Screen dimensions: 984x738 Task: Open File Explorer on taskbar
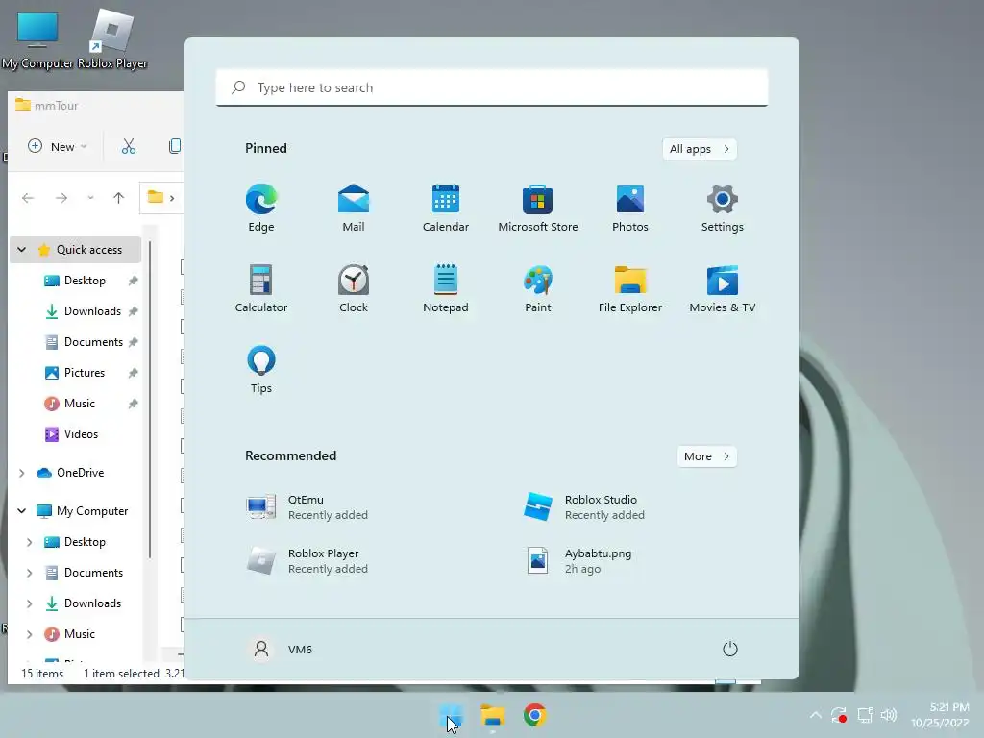493,715
